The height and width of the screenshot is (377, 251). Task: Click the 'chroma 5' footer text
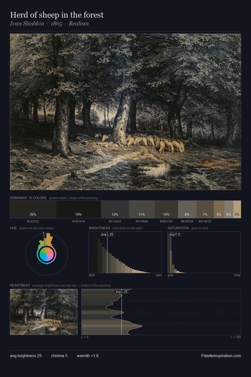[x=59, y=356]
